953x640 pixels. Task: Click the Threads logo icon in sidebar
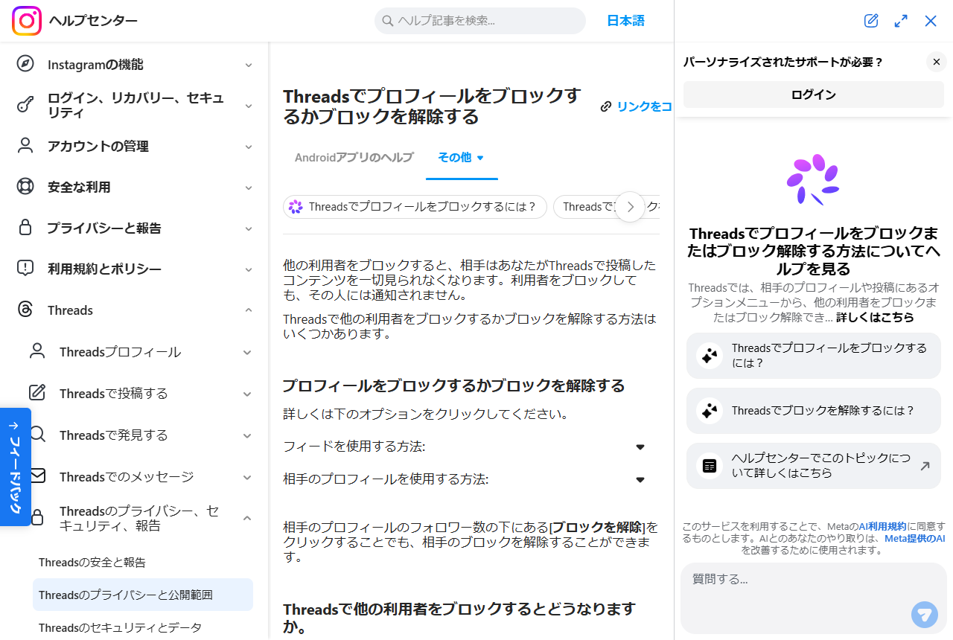(x=25, y=310)
